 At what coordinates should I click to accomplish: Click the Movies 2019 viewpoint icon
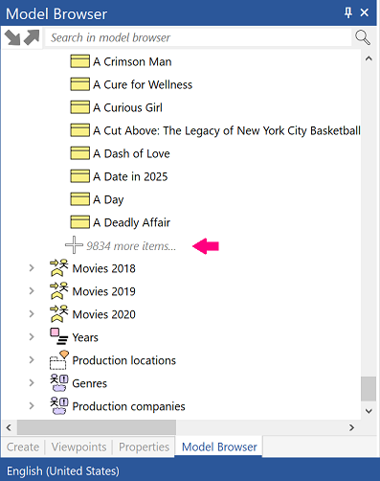pos(59,291)
